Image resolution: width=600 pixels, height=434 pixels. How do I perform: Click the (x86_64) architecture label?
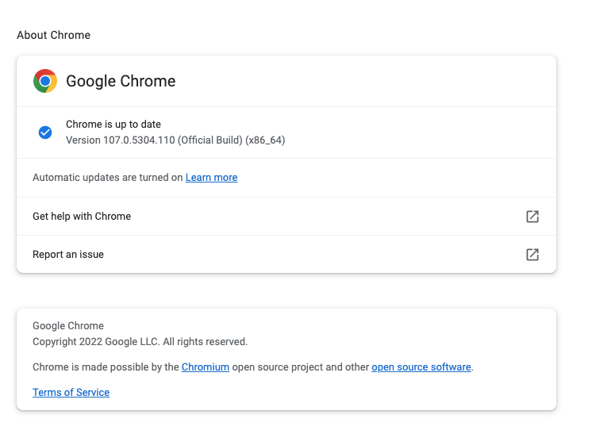pos(265,140)
